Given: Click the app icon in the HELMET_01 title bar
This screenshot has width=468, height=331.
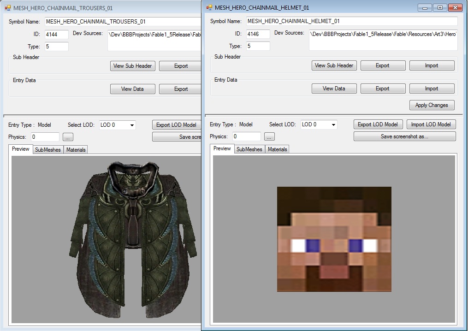Looking at the screenshot, I should 209,8.
